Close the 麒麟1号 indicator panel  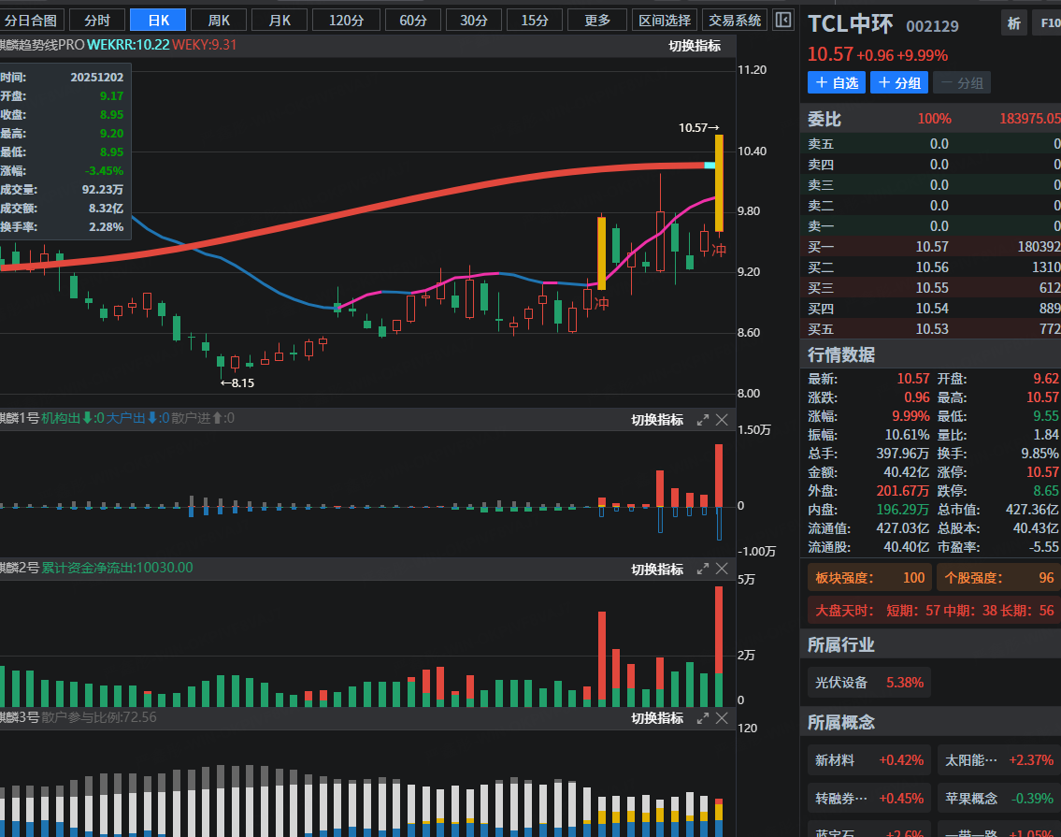723,421
